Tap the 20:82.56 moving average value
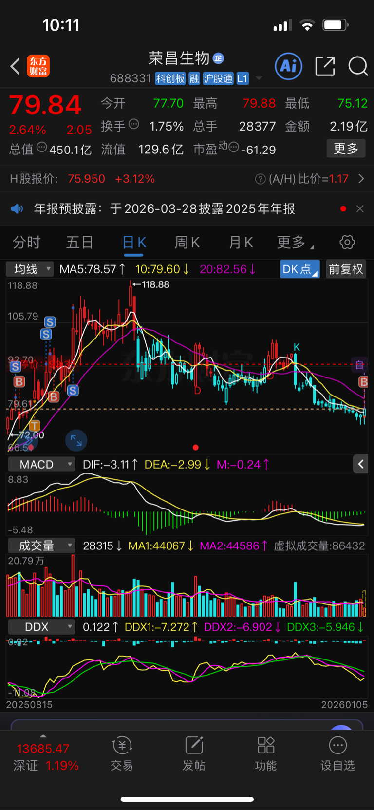Image resolution: width=374 pixels, height=810 pixels. [x=227, y=269]
